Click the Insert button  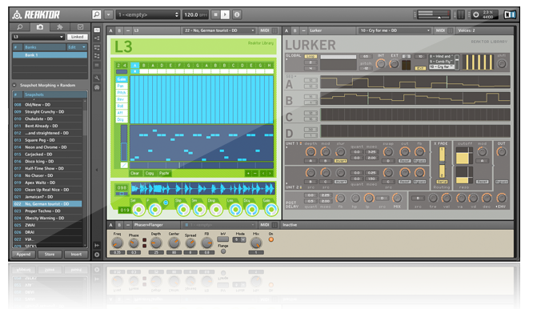pos(76,255)
